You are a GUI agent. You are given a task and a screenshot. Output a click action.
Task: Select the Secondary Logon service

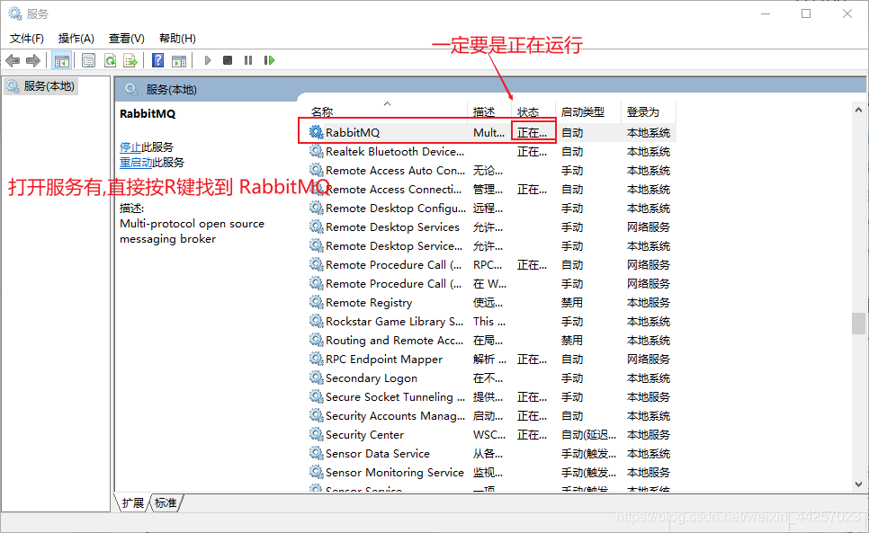(372, 378)
